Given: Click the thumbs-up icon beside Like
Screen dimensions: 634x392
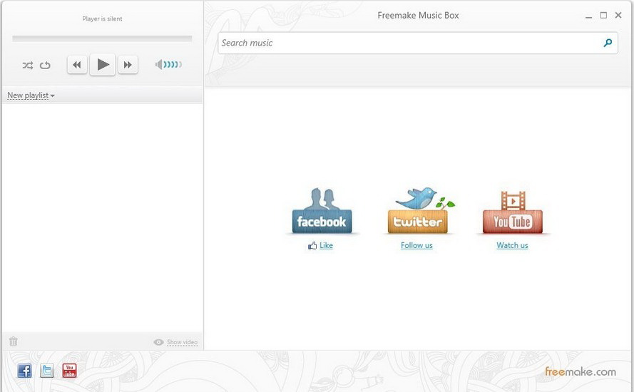Looking at the screenshot, I should tap(312, 245).
